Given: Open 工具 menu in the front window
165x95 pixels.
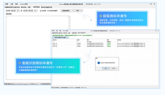Looking at the screenshot, I should click(x=57, y=31).
